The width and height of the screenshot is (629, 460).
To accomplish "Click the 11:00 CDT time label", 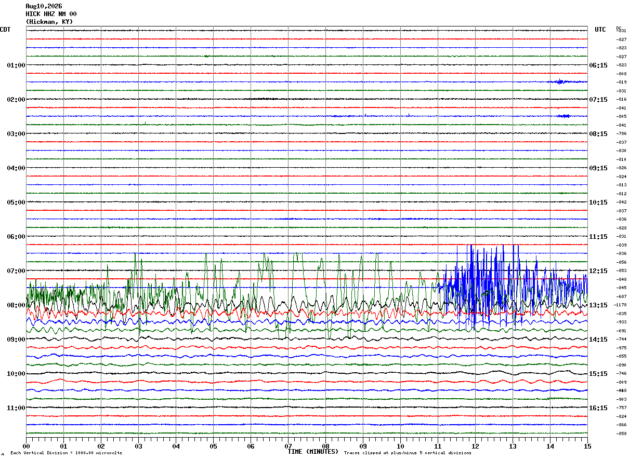I will point(16,408).
